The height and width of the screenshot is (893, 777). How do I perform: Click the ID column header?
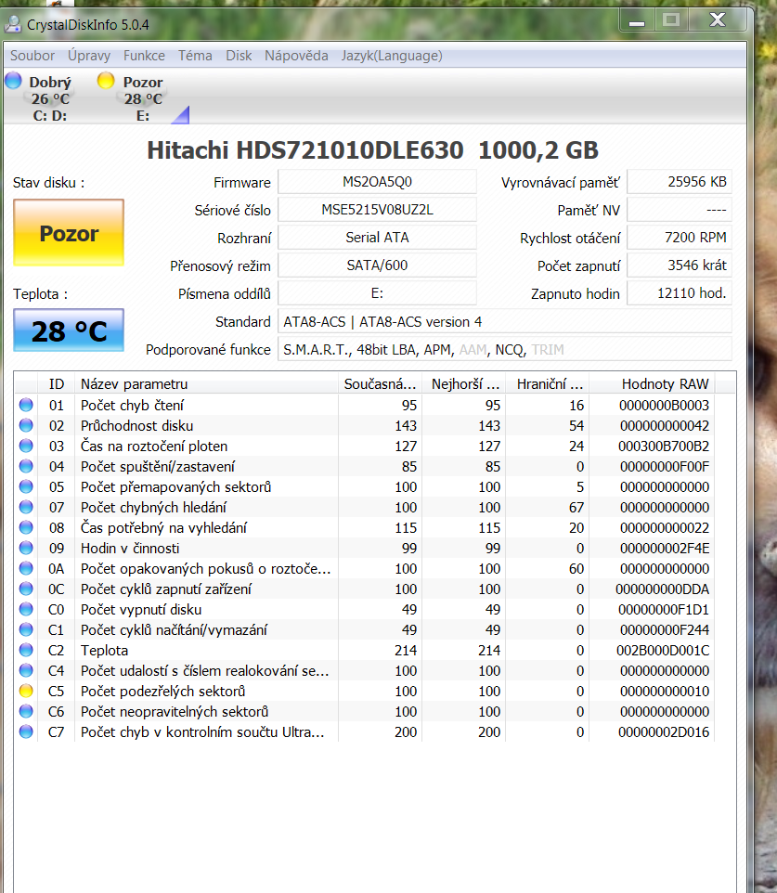point(57,384)
